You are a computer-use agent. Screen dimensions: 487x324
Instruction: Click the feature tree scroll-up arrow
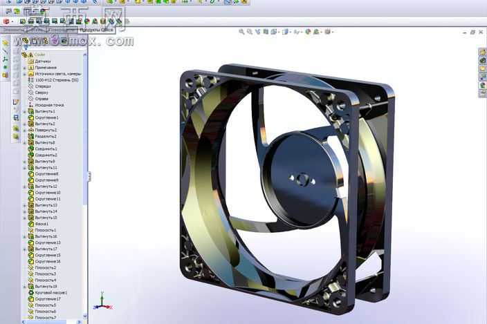(x=85, y=55)
